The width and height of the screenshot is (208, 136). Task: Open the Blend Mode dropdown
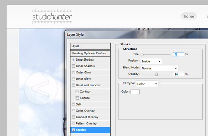[x=160, y=68]
